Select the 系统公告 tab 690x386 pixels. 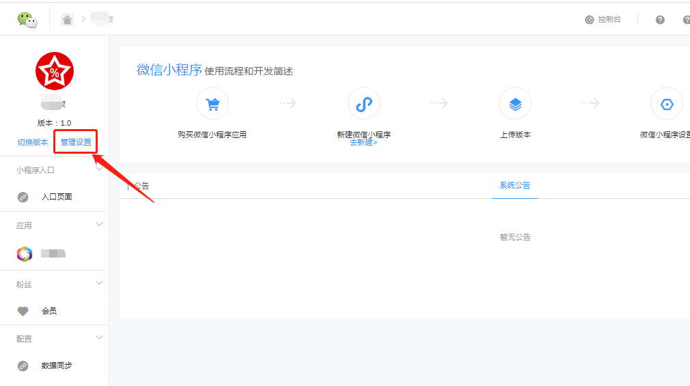515,185
